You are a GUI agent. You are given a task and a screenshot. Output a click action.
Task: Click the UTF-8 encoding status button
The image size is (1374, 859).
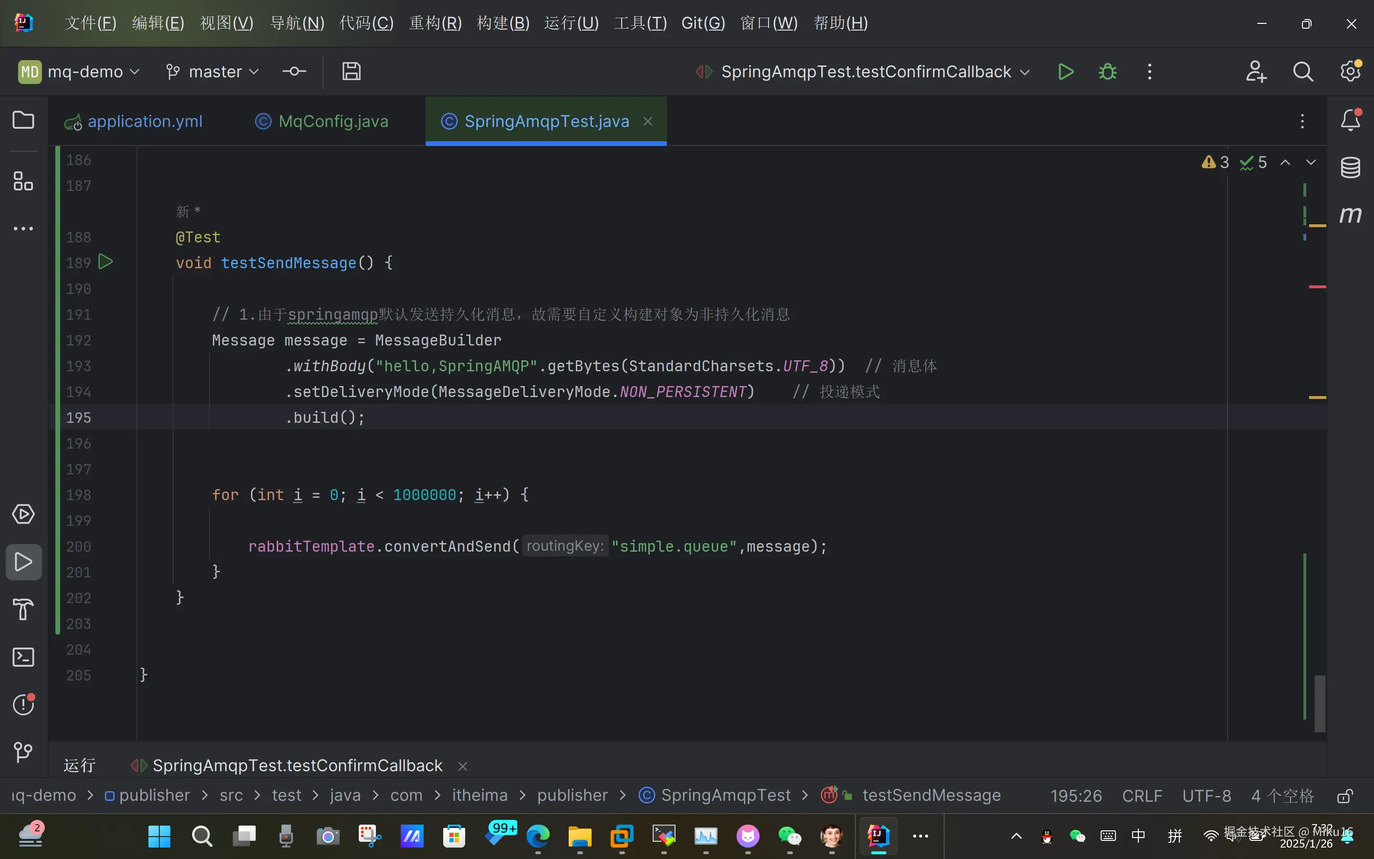coord(1207,796)
